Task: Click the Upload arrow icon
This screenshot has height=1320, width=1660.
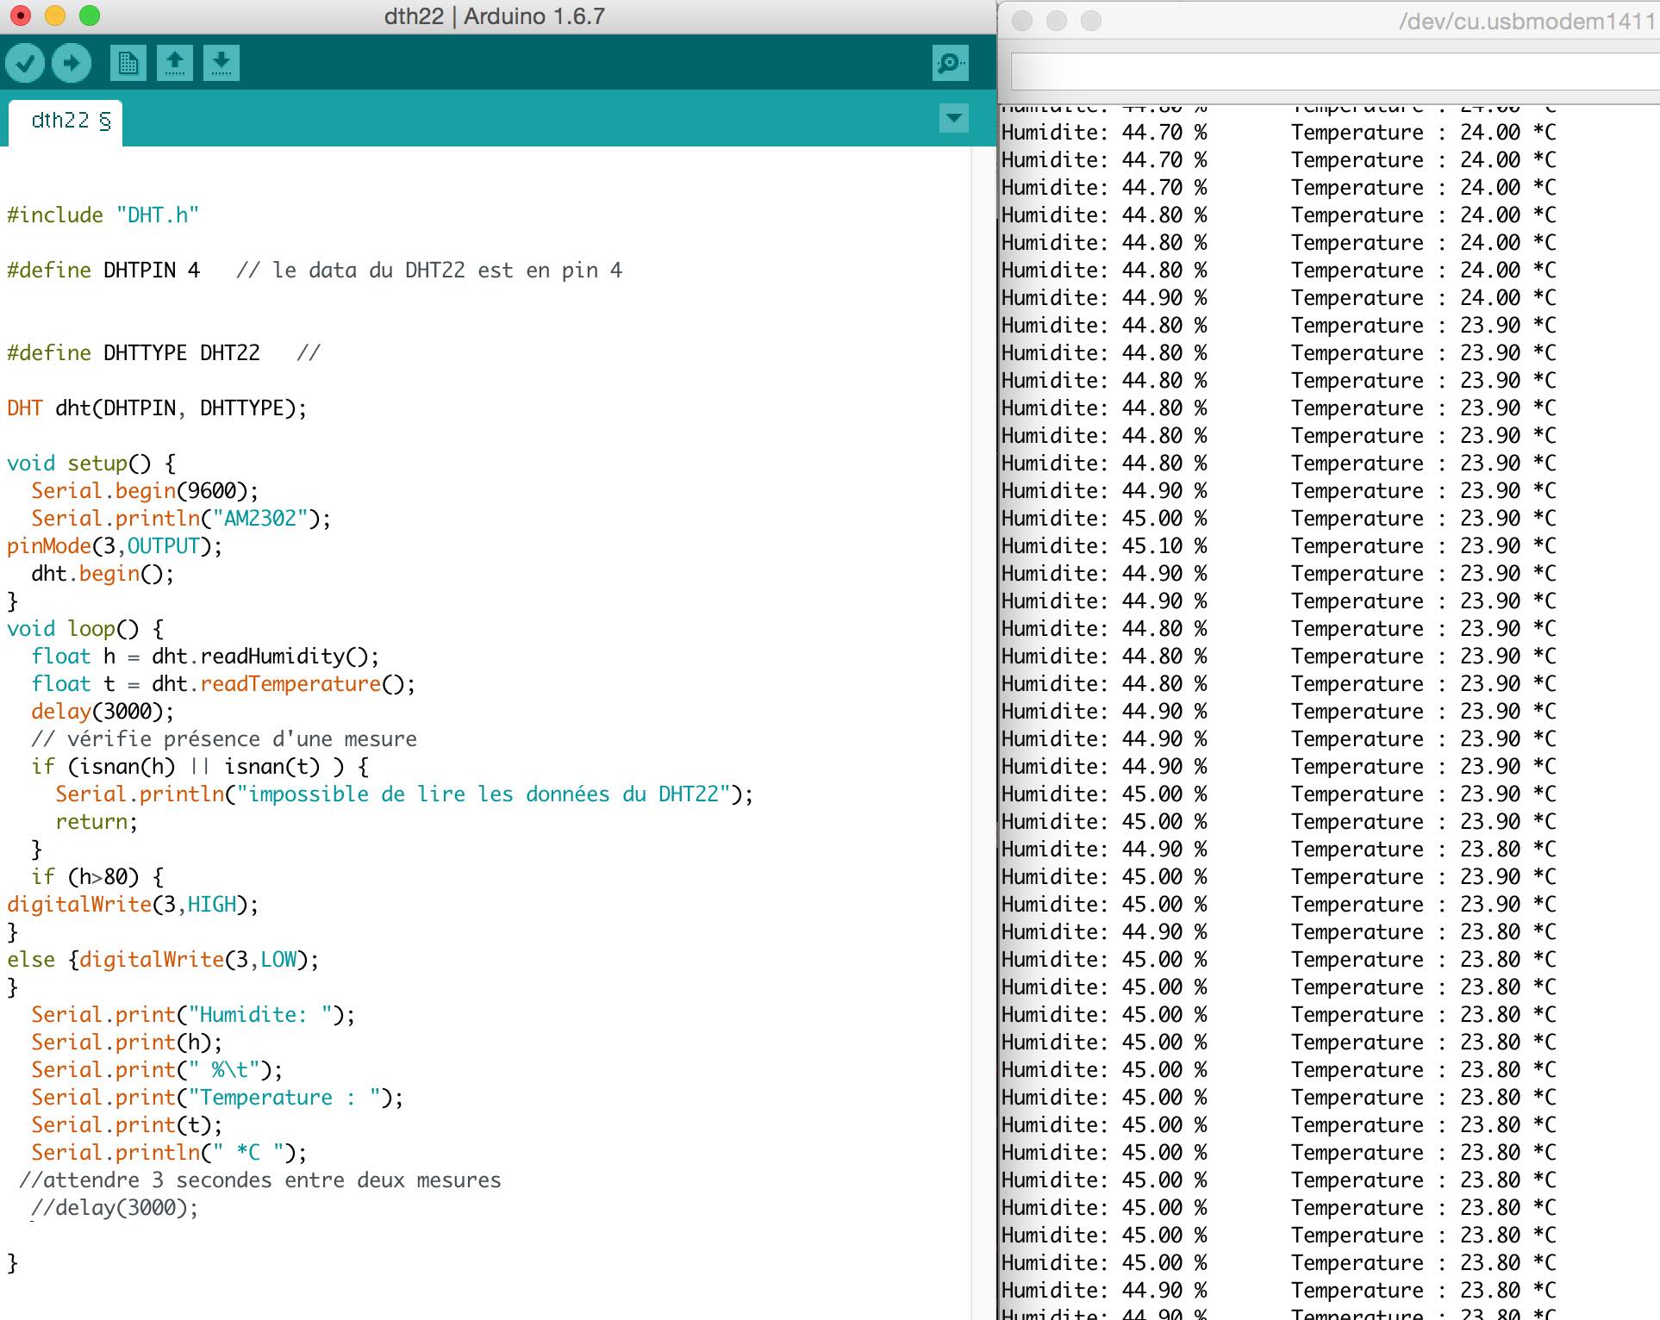Action: 72,63
